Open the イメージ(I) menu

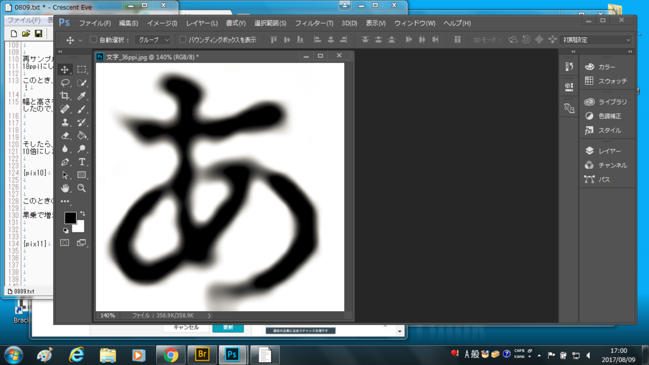pyautogui.click(x=162, y=23)
